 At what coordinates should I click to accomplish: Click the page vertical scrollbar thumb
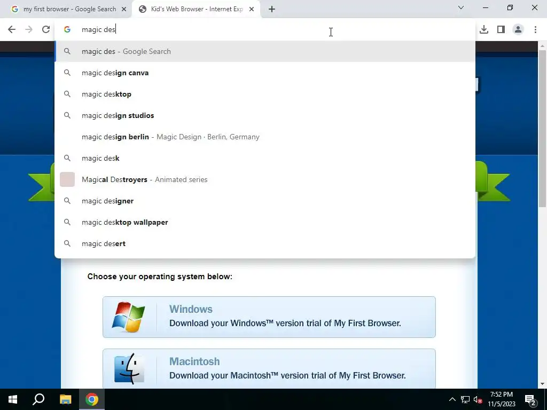pos(542,129)
